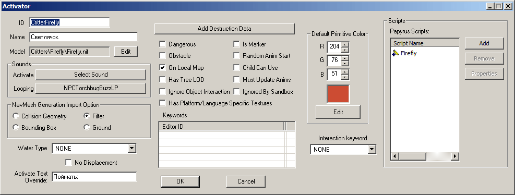Increase the B color value spinner
The height and width of the screenshot is (195, 515).
345,72
